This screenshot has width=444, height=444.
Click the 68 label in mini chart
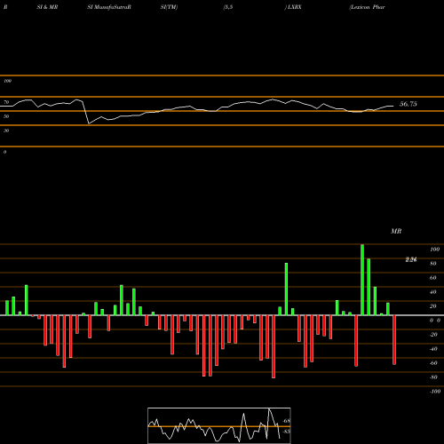click(287, 421)
